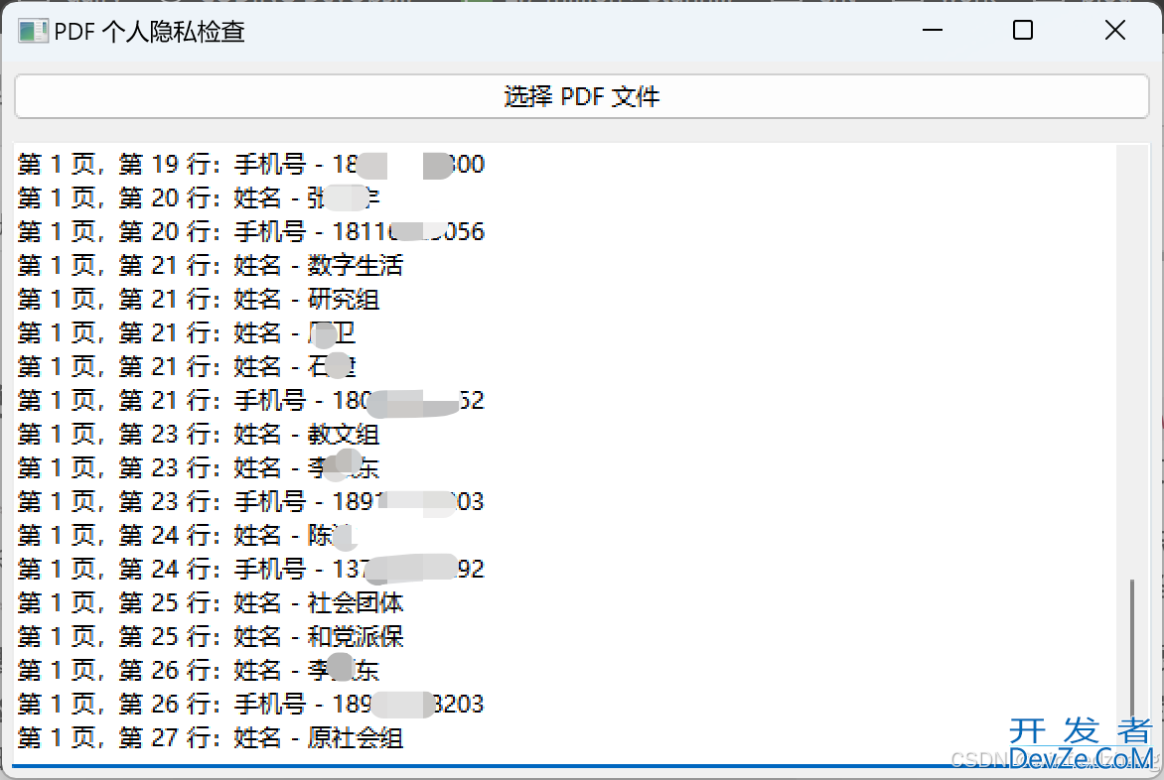Select the 第 26 行 姓名 row
Viewport: 1164px width, 780px height.
199,670
